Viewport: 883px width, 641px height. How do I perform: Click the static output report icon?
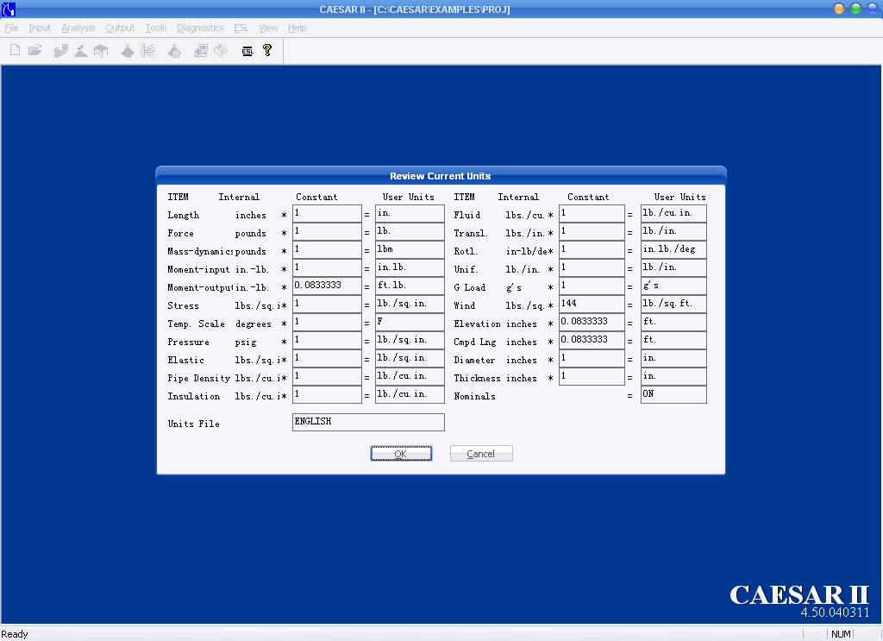pyautogui.click(x=174, y=51)
